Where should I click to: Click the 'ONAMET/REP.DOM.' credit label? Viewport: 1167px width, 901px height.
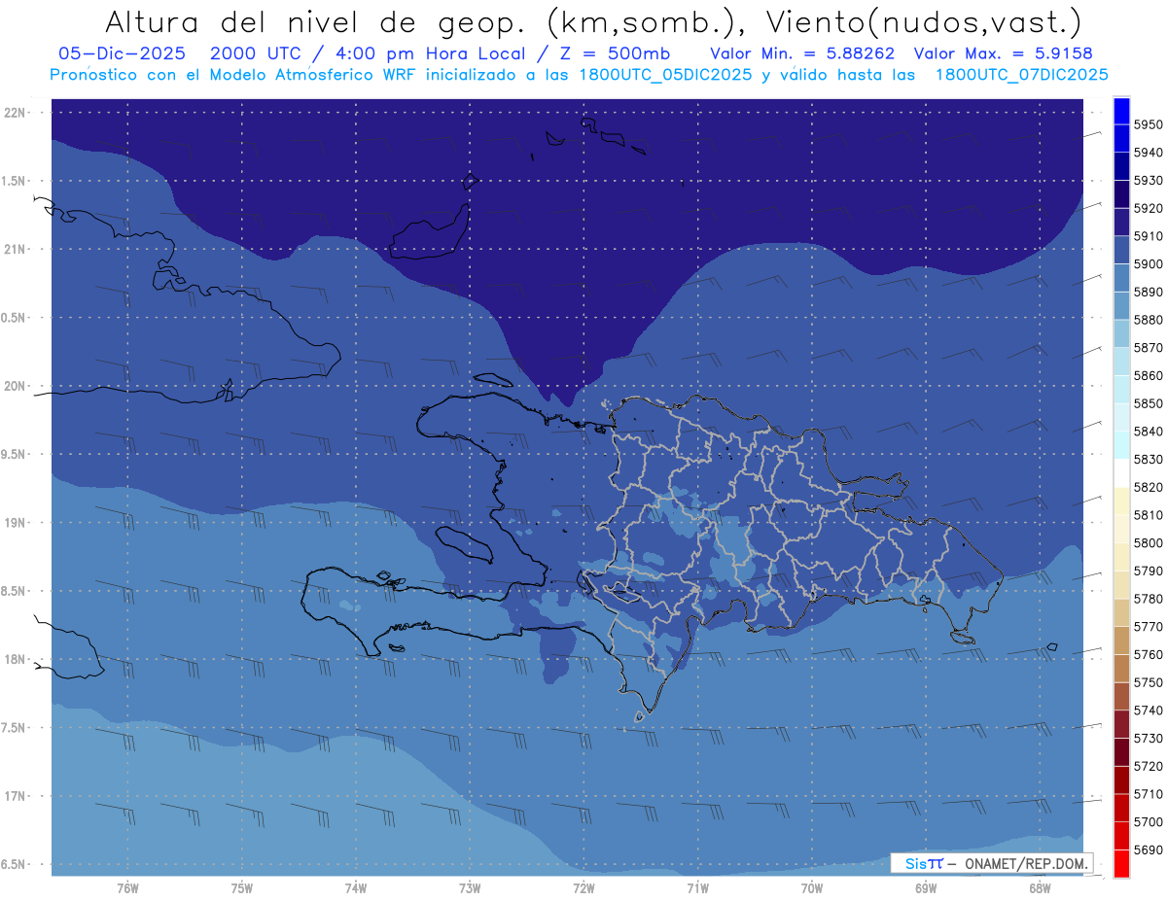pyautogui.click(x=1025, y=863)
